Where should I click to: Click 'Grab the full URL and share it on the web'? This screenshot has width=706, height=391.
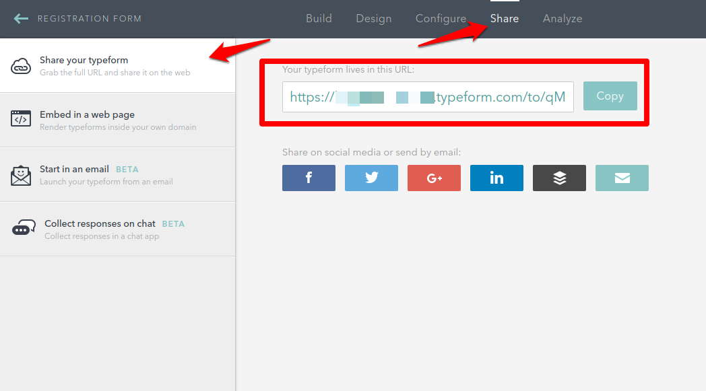point(115,73)
